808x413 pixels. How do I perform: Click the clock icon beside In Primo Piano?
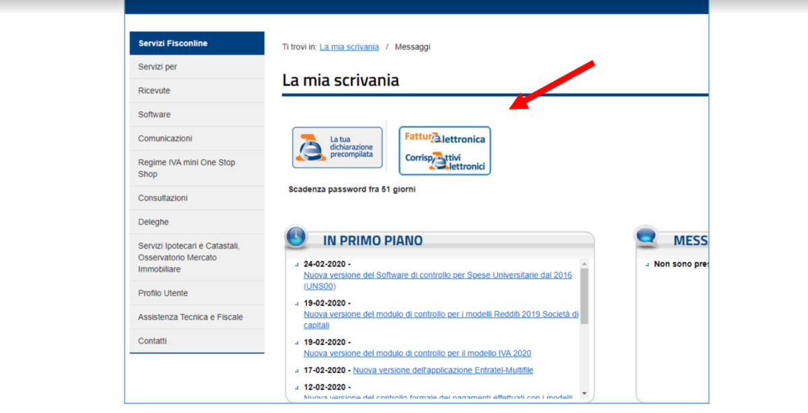pyautogui.click(x=296, y=237)
